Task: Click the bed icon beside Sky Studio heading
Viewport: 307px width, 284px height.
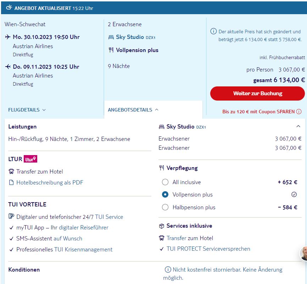Action: pos(162,127)
